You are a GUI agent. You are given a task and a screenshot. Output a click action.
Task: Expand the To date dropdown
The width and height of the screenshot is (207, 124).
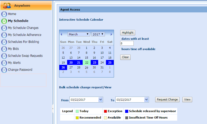pos(146,100)
